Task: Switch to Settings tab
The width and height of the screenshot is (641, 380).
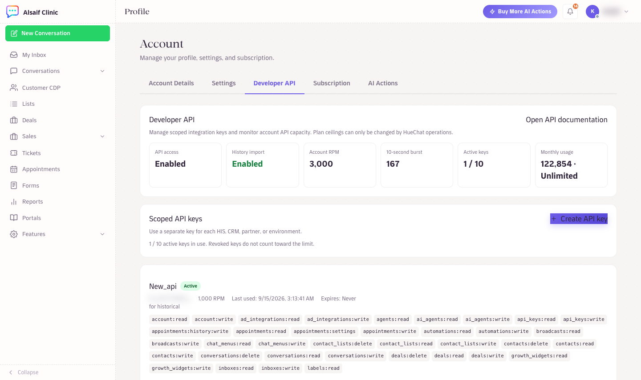Action: pos(224,83)
